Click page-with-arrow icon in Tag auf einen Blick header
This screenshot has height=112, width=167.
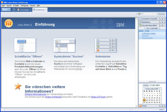tap(160, 26)
